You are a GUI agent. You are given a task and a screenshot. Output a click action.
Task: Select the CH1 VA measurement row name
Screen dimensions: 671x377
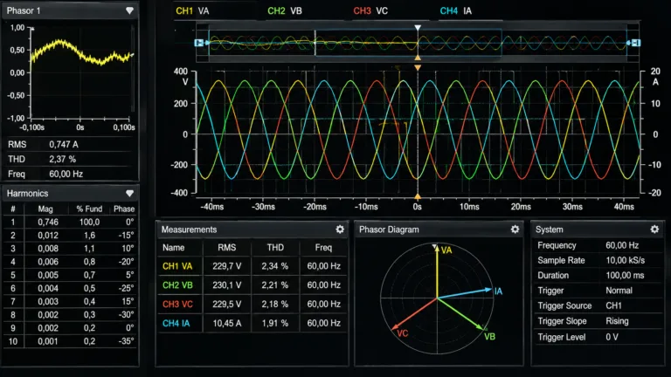(x=177, y=266)
